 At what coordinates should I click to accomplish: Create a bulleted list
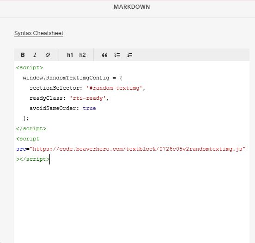click(x=117, y=55)
